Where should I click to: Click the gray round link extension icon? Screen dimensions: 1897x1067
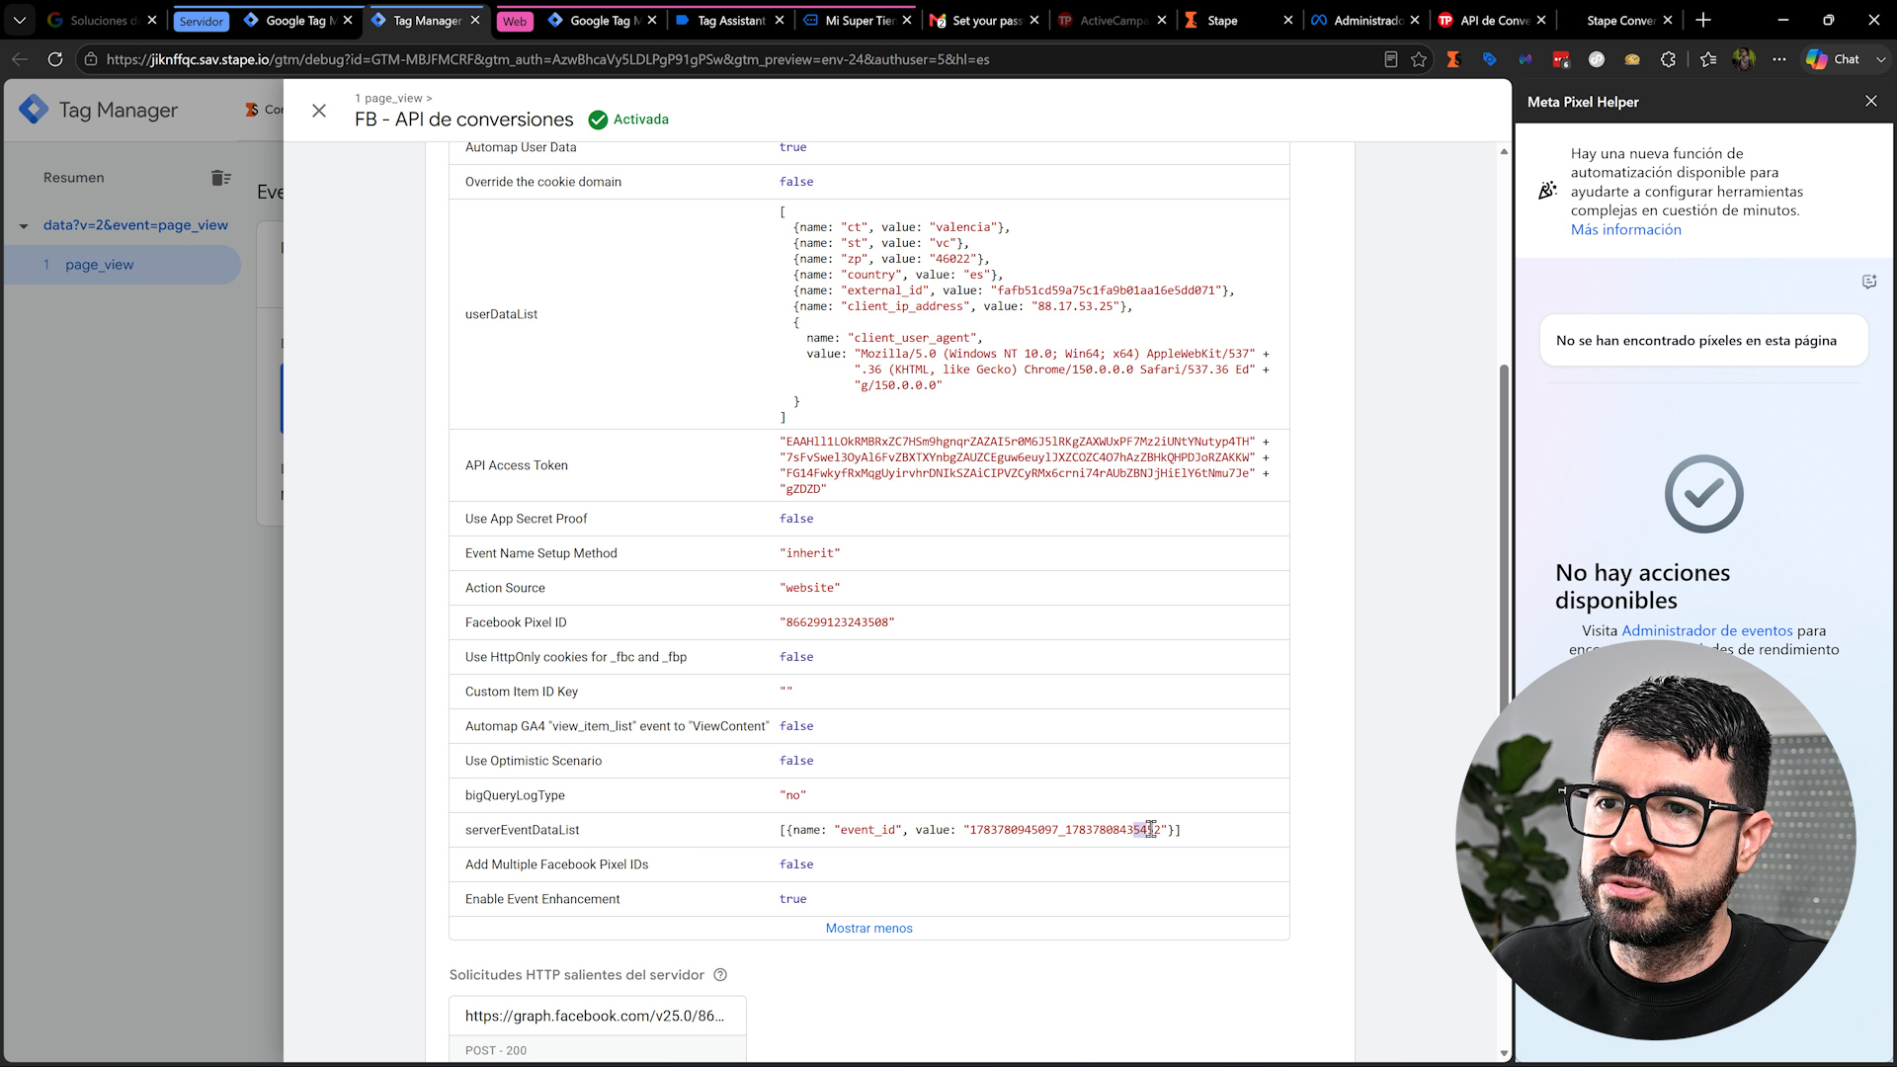coord(1597,59)
